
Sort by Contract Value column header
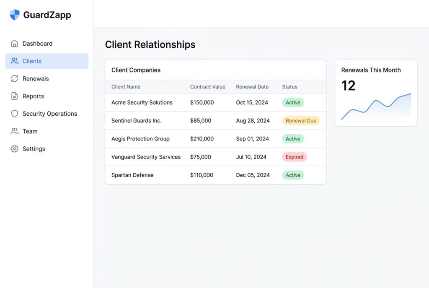click(x=208, y=87)
